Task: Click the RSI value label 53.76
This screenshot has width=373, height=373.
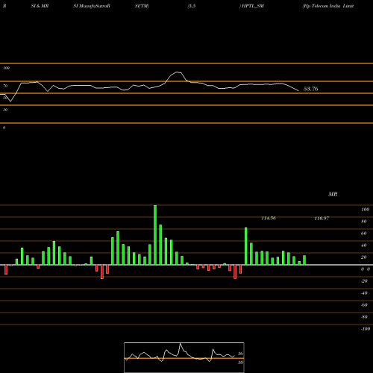Action: [310, 89]
